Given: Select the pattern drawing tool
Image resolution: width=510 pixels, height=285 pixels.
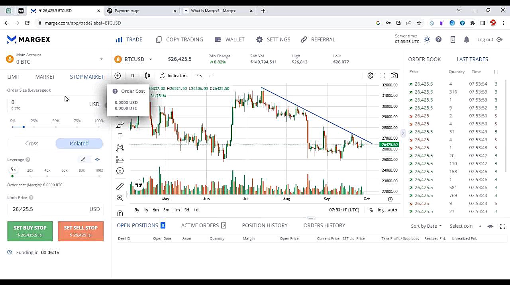Looking at the screenshot, I should (120, 148).
